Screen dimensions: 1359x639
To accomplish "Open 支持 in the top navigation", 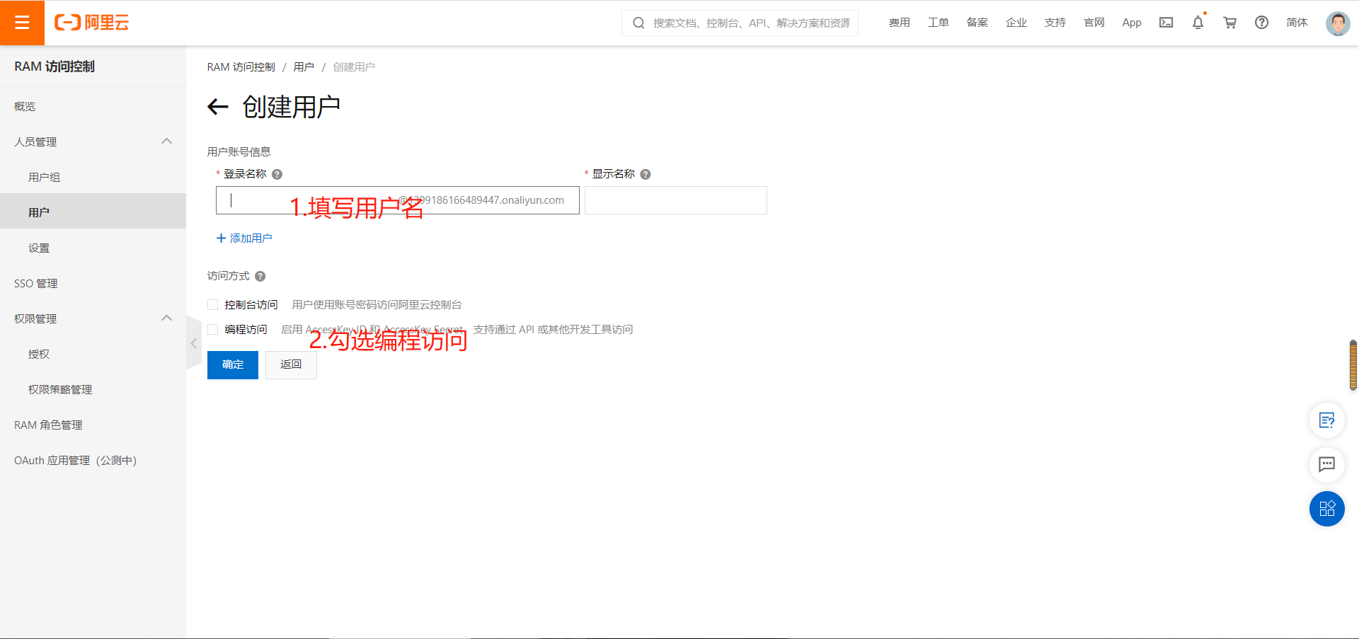I will 1055,23.
